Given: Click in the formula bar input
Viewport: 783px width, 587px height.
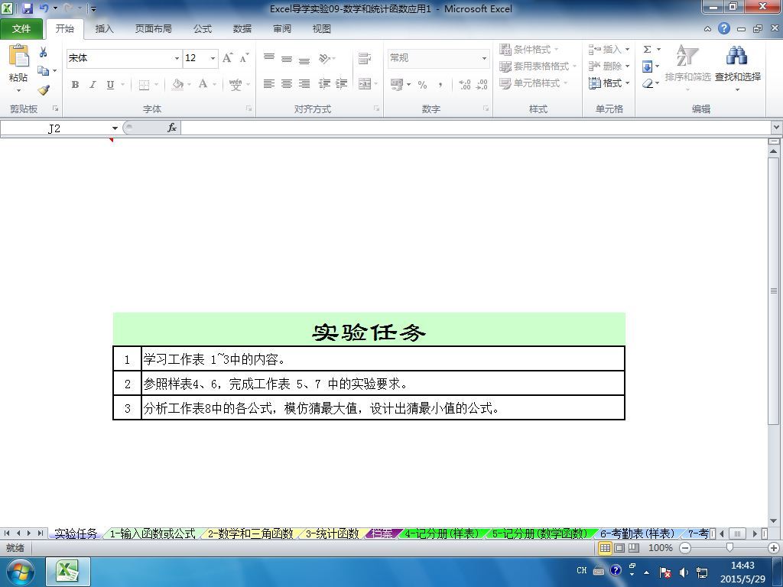Looking at the screenshot, I should pyautogui.click(x=476, y=128).
